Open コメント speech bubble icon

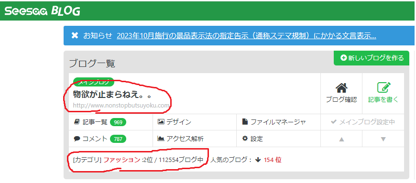tap(77, 139)
